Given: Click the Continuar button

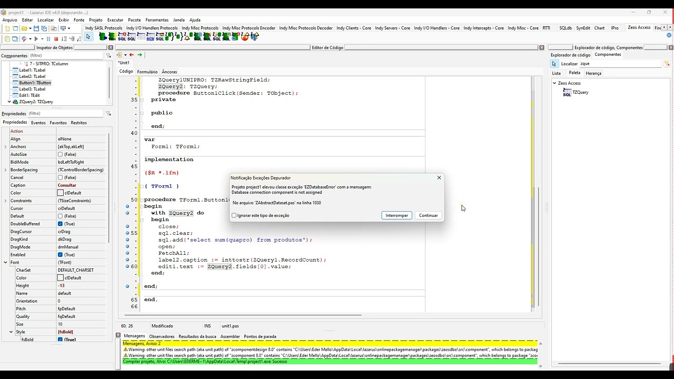Looking at the screenshot, I should coord(428,215).
